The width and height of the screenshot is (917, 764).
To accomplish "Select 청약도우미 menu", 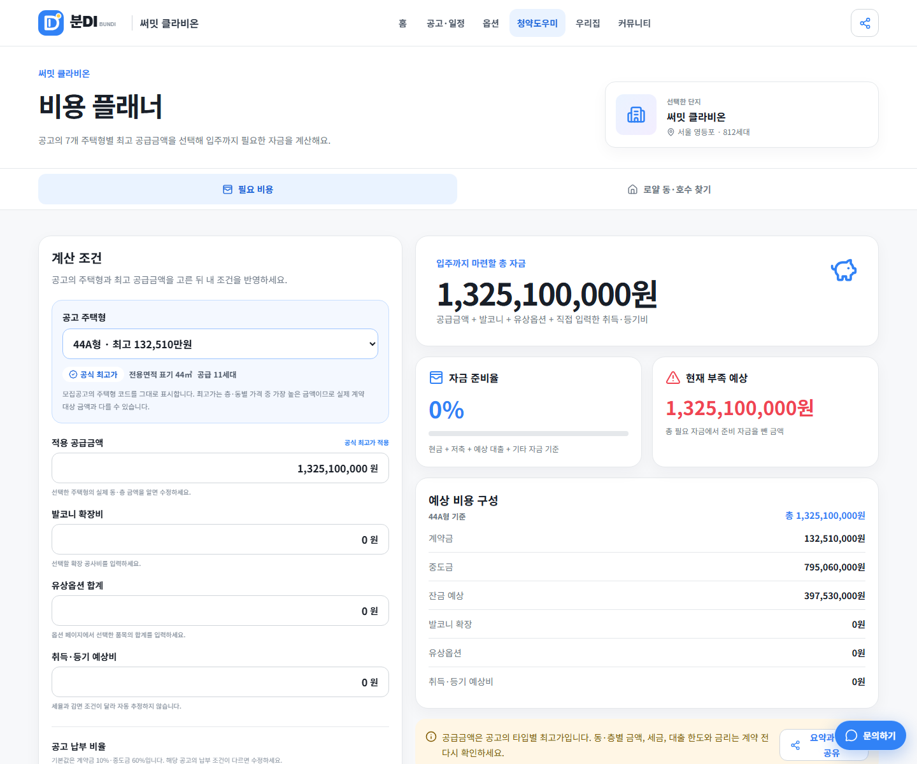I will tap(537, 23).
